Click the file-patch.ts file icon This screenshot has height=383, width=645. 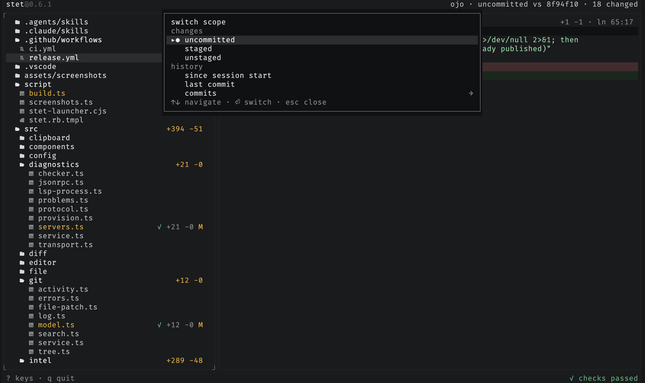click(31, 307)
